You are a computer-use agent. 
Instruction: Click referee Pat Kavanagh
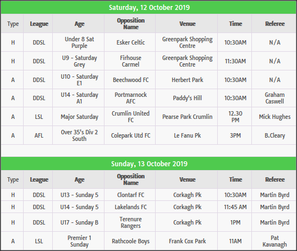click(274, 241)
